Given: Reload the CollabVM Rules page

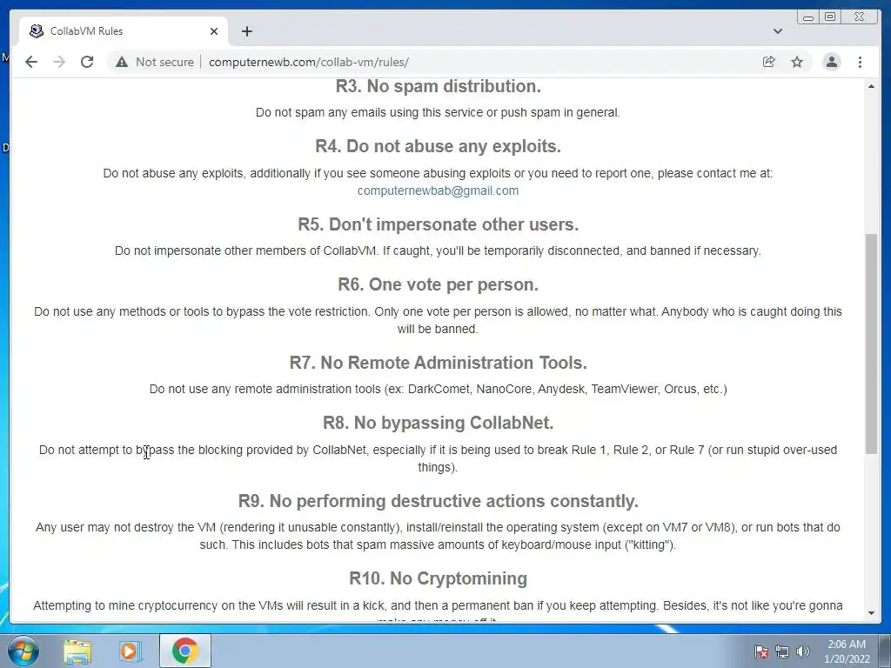Looking at the screenshot, I should 87,62.
